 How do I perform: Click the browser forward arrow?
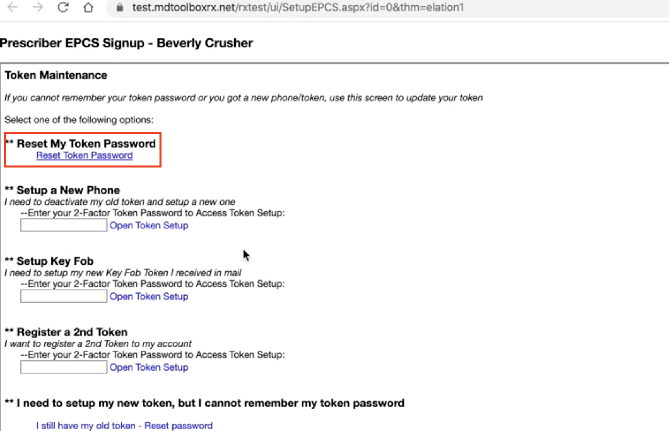38,7
